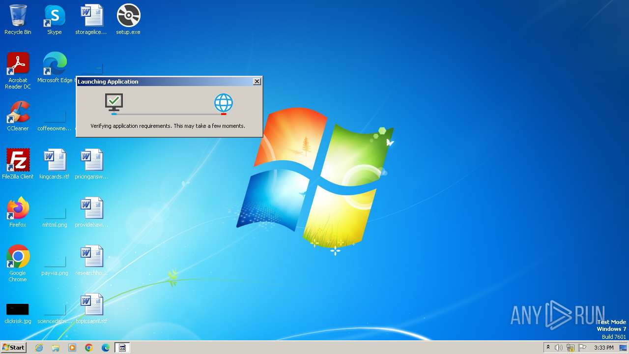This screenshot has height=354, width=629.
Task: Select the topicsapril.rtf document
Action: (x=91, y=309)
